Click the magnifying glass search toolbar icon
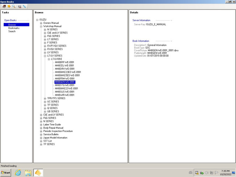 (x=14, y=6)
